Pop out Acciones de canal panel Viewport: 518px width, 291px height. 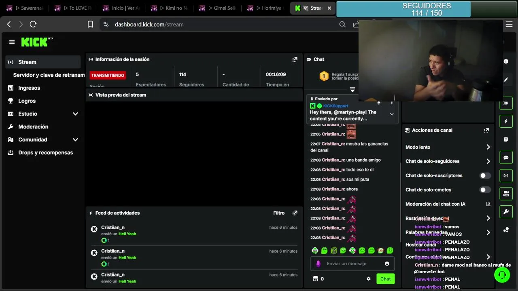[x=486, y=130]
